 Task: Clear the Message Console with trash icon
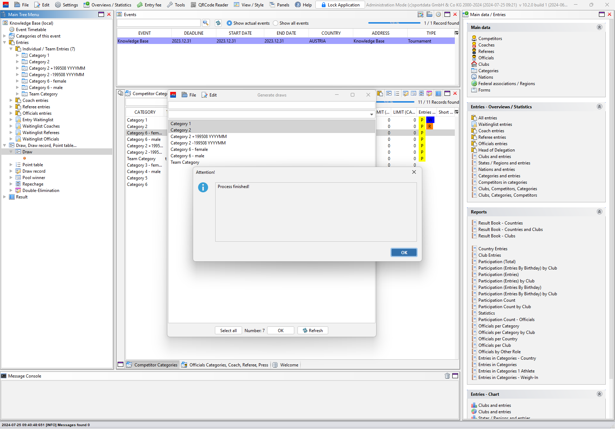pos(447,376)
